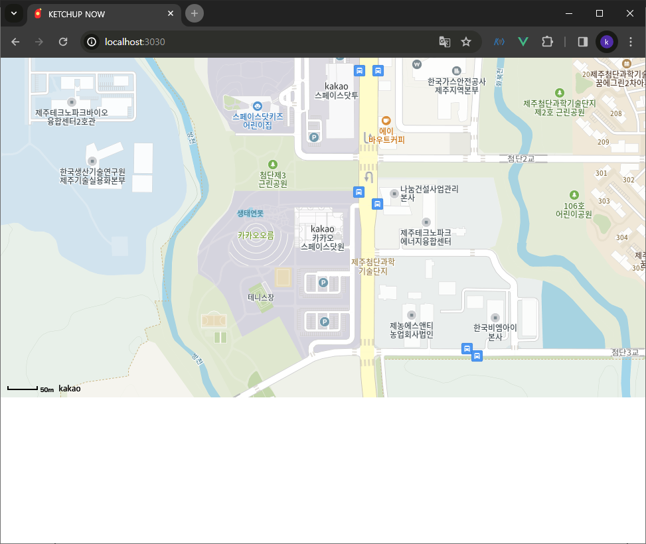646x544 pixels.
Task: Click the 제주테크노파크 에너지융합센터 marker
Action: pos(426,222)
